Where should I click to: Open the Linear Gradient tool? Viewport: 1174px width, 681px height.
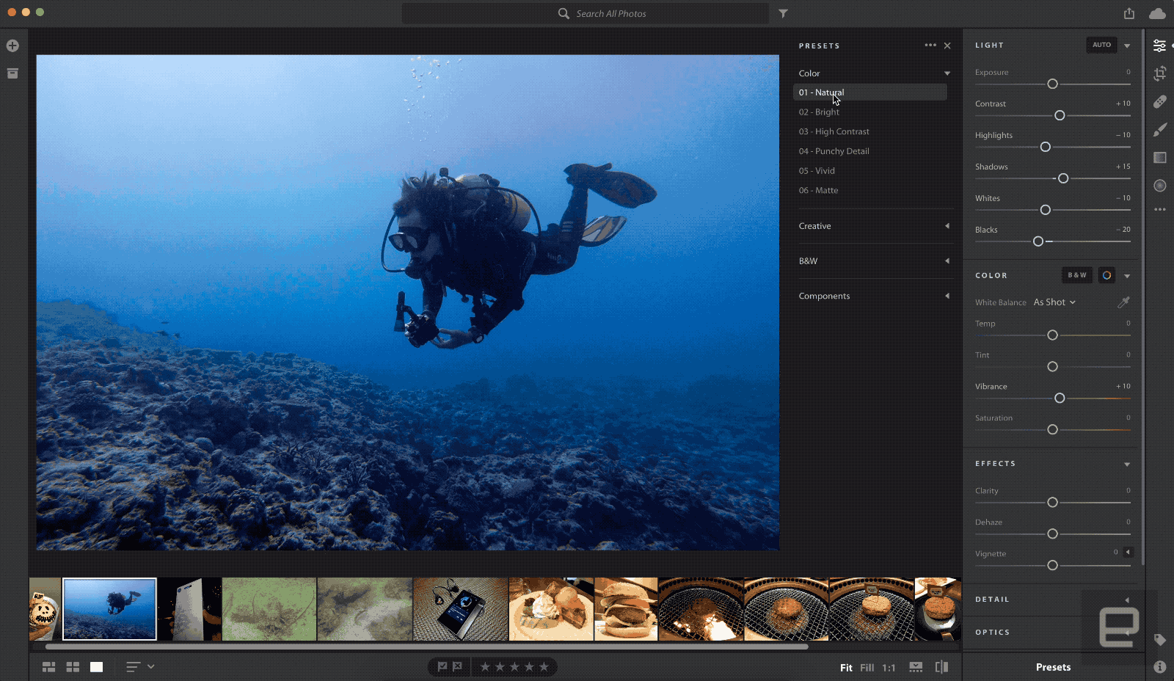[x=1160, y=158]
